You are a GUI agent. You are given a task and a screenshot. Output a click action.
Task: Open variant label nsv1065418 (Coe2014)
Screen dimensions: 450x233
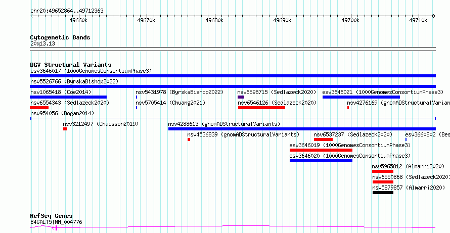[61, 92]
